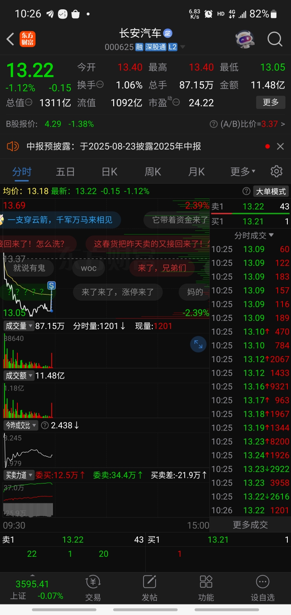Tap the help icon beside 大单模式

(x=246, y=191)
